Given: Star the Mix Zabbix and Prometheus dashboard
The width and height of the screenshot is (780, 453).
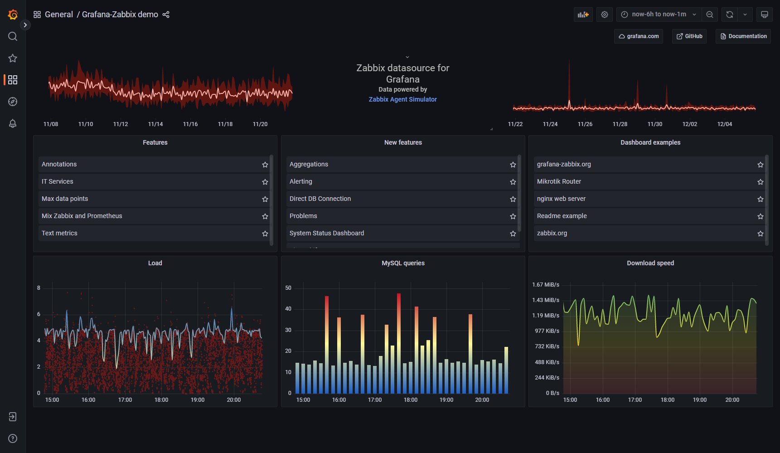Looking at the screenshot, I should pos(265,216).
